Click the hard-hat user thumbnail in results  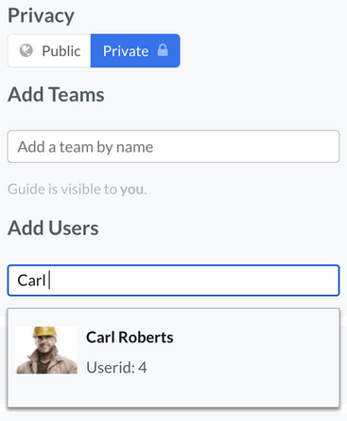tap(46, 350)
